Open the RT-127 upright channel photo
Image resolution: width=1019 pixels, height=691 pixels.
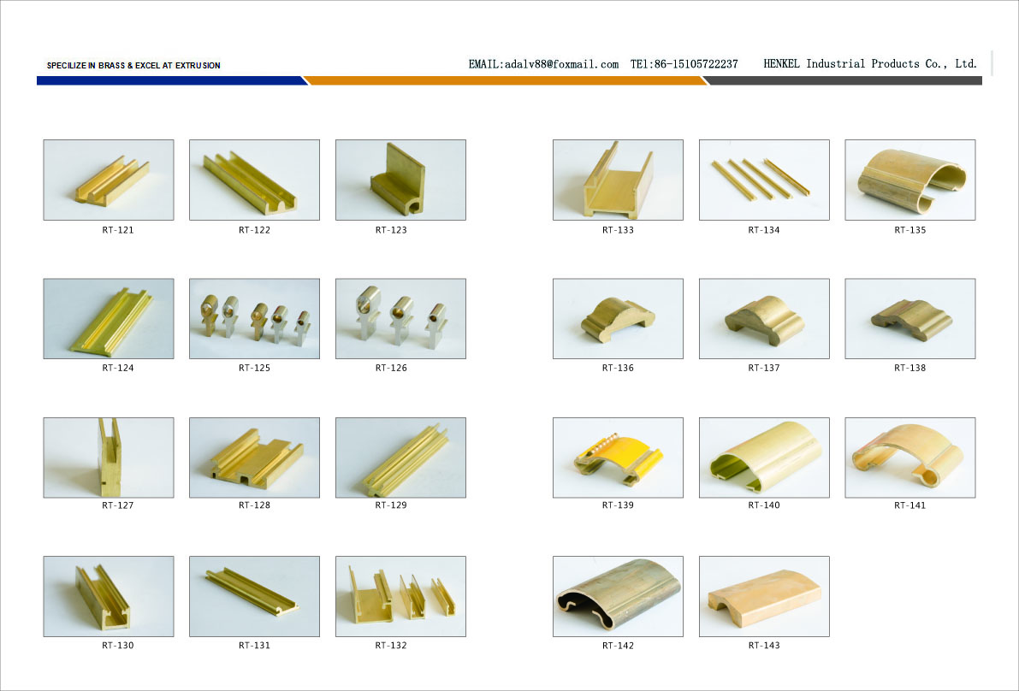click(x=109, y=458)
